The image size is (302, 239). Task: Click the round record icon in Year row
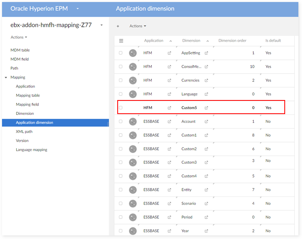tap(133, 231)
